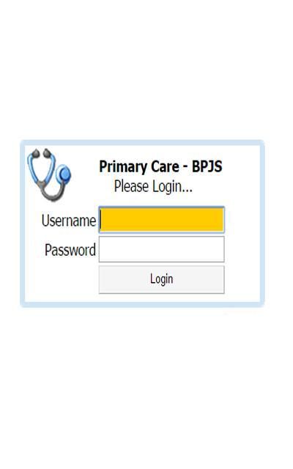Select the Password label text

coord(70,250)
